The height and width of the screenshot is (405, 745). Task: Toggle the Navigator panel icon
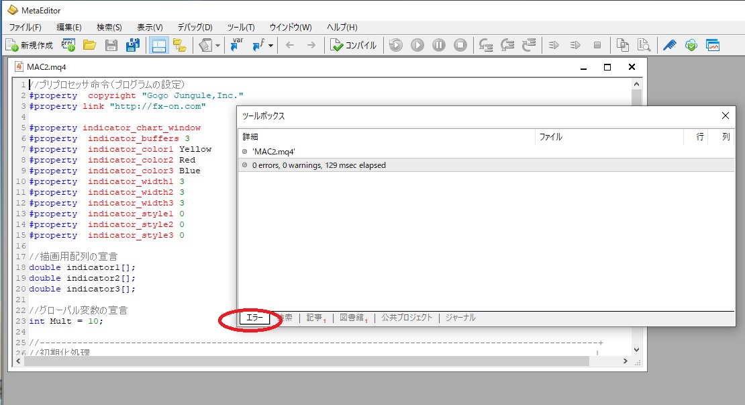(x=158, y=46)
